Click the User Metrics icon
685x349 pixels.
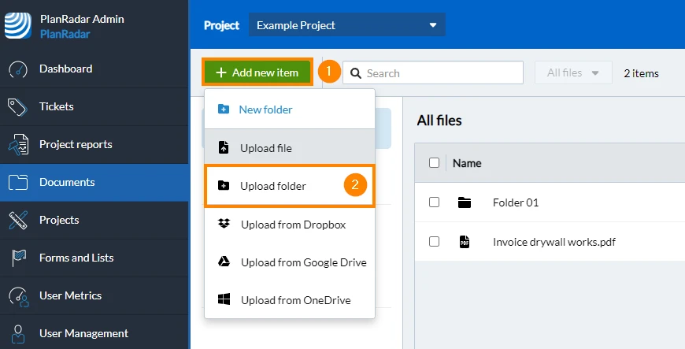point(18,296)
